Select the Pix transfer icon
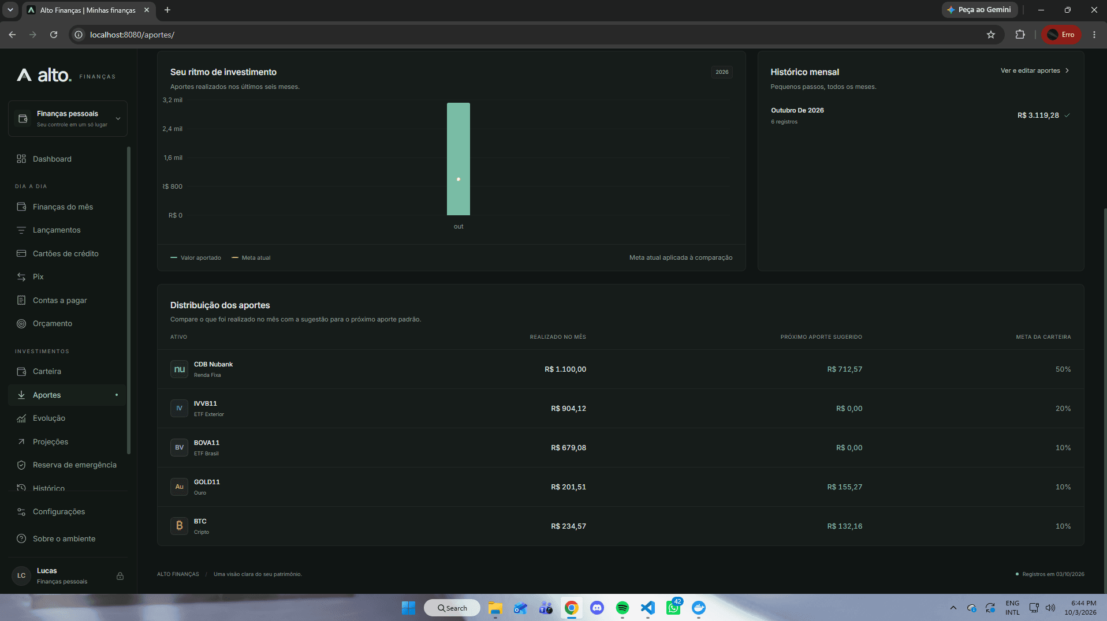The height and width of the screenshot is (621, 1107). (21, 277)
